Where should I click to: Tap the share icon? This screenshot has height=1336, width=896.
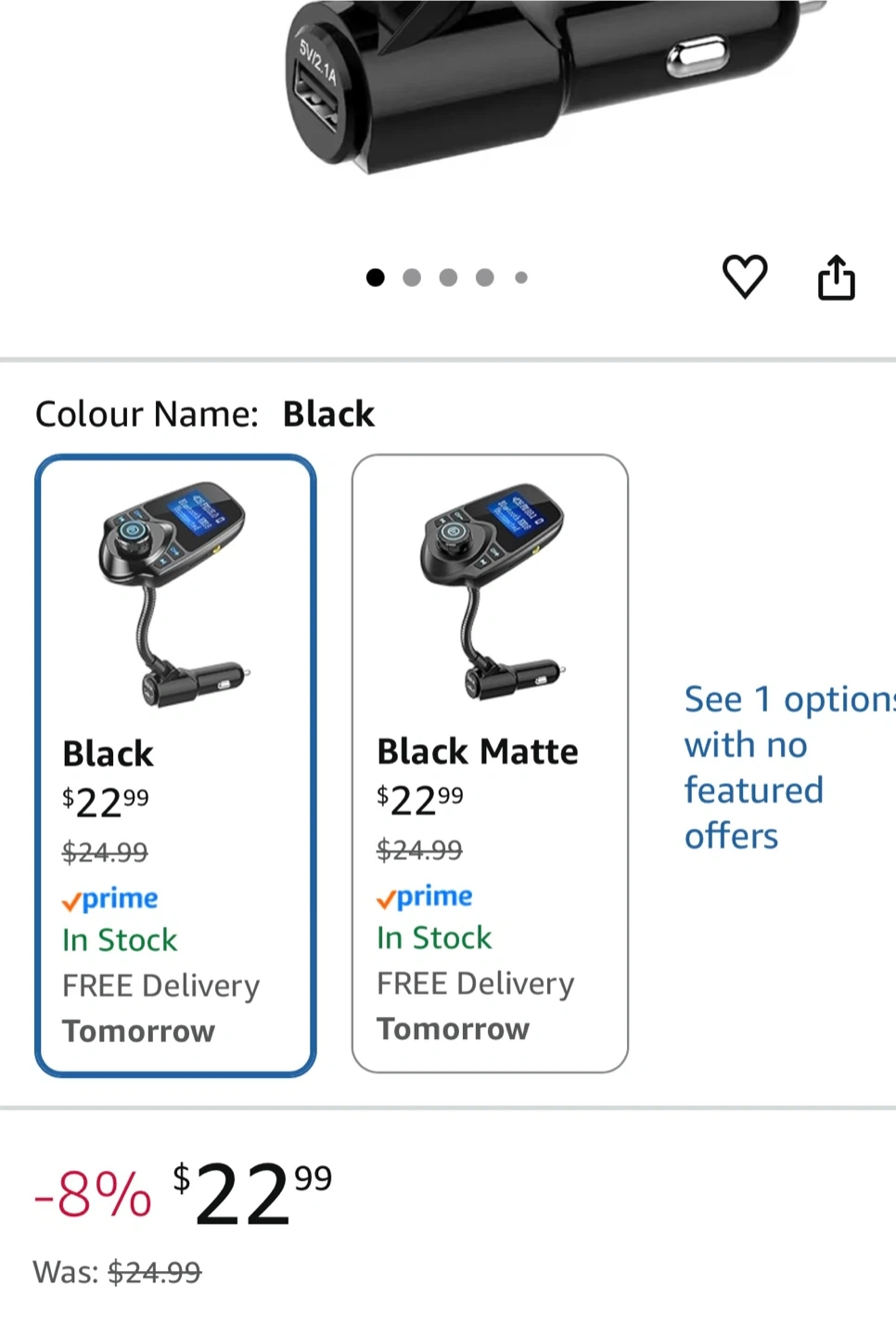[x=836, y=277]
